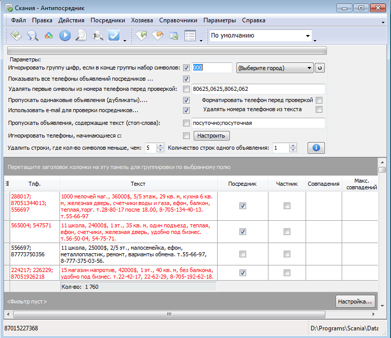Open the 'Справочники' menu

pos(178,20)
